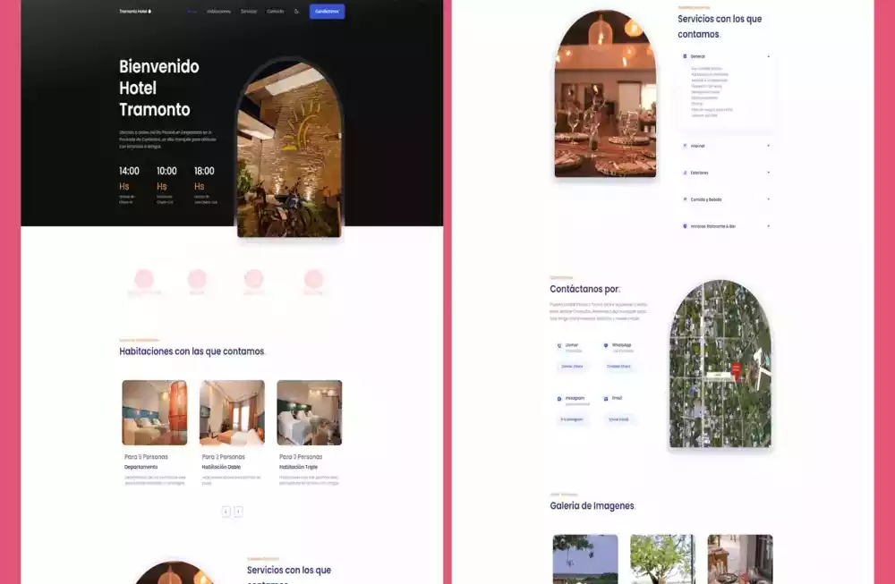Select the third pink circle feature icon
Image resolution: width=895 pixels, height=584 pixels.
[x=254, y=279]
